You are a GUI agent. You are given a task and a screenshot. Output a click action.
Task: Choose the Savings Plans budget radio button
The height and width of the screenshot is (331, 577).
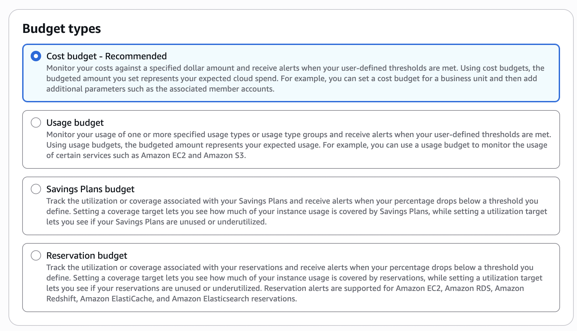pyautogui.click(x=36, y=189)
